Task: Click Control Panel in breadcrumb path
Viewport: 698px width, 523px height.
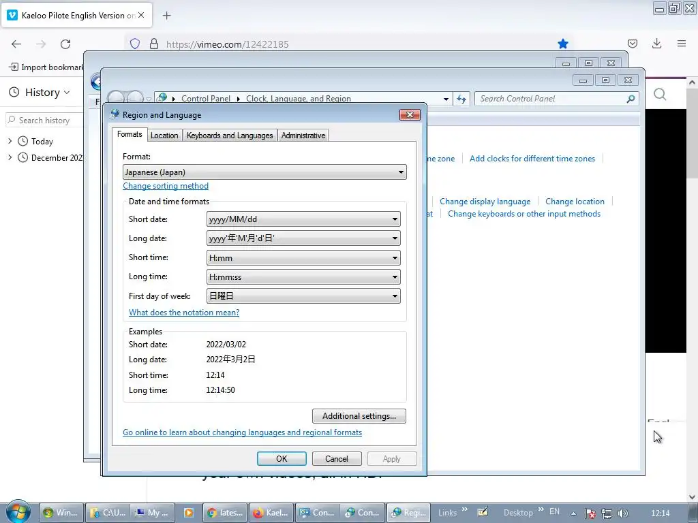Action: pos(206,98)
